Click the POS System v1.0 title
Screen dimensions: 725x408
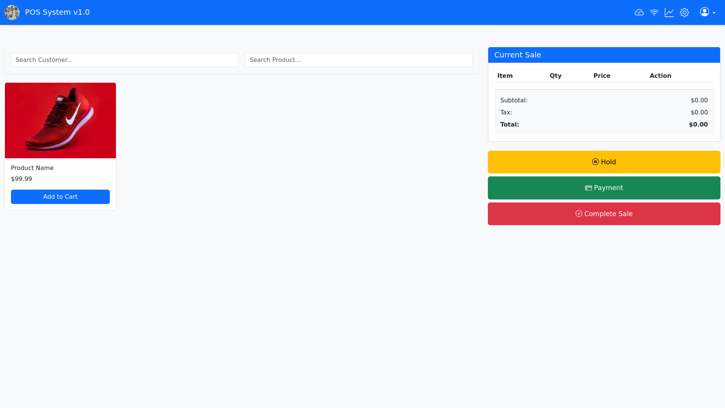coord(57,12)
